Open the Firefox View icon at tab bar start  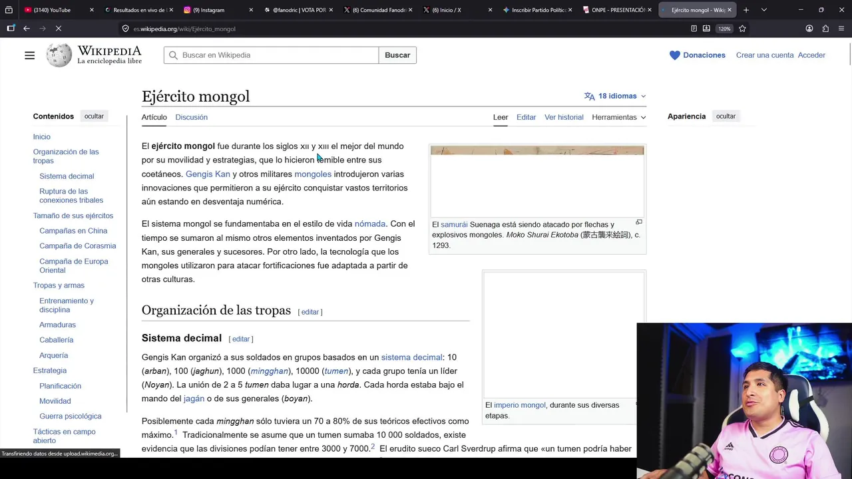(9, 10)
